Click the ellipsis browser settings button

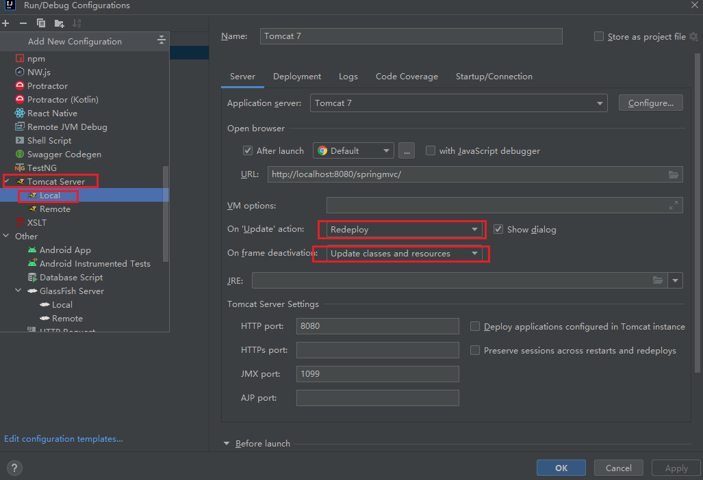(406, 150)
